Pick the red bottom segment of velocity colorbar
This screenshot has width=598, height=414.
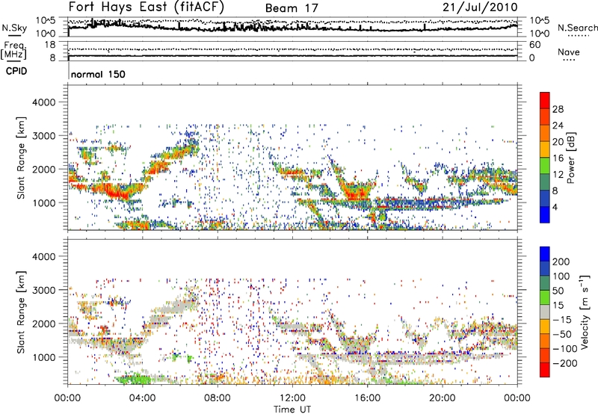(545, 370)
